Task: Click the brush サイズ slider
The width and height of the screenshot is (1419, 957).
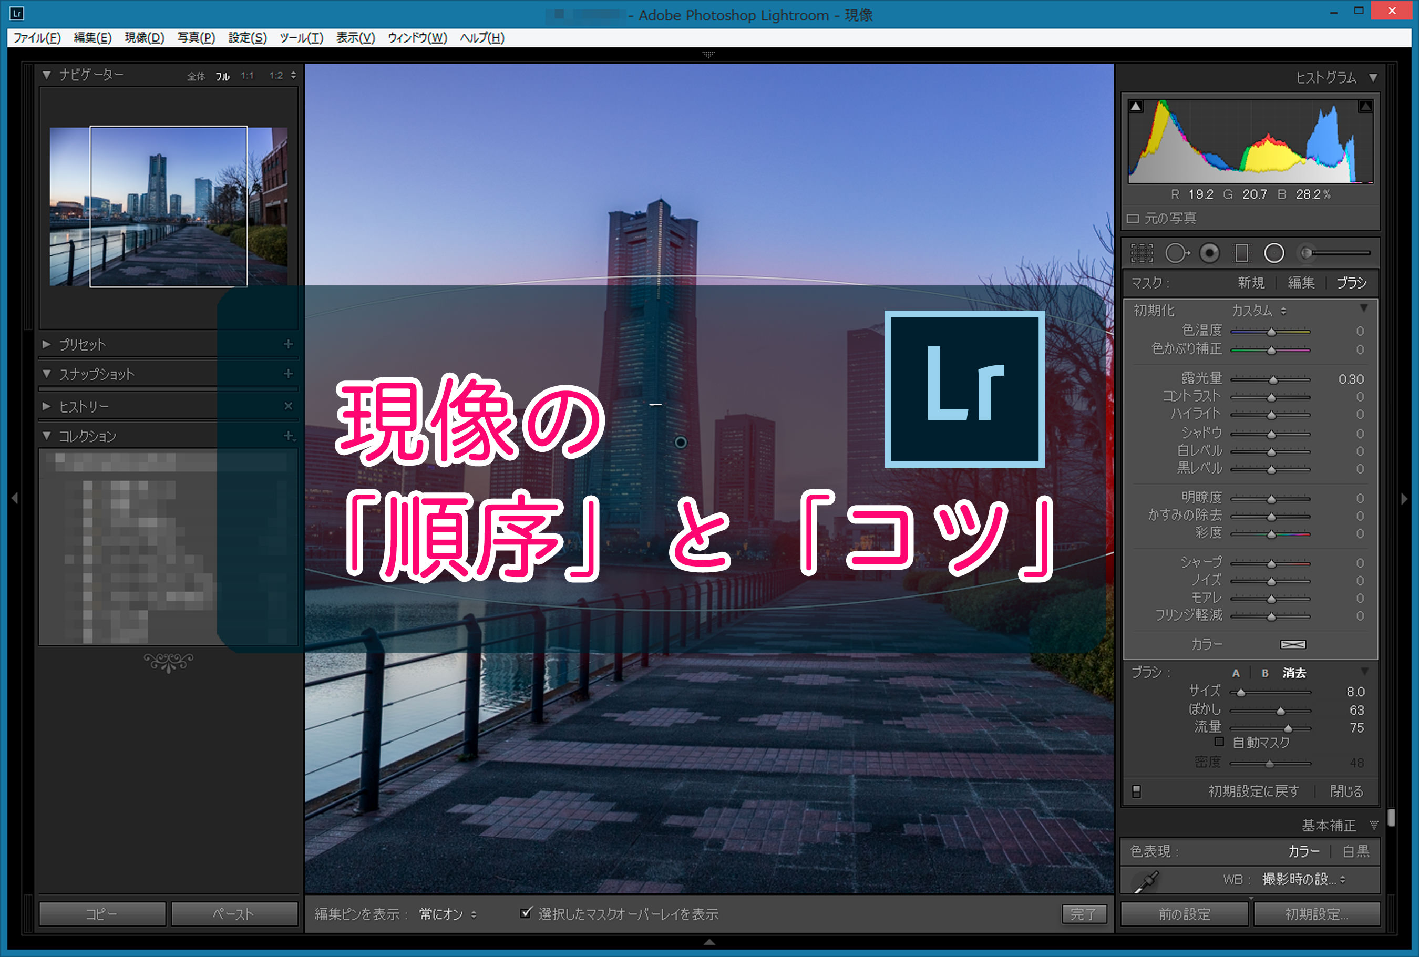Action: tap(1270, 692)
